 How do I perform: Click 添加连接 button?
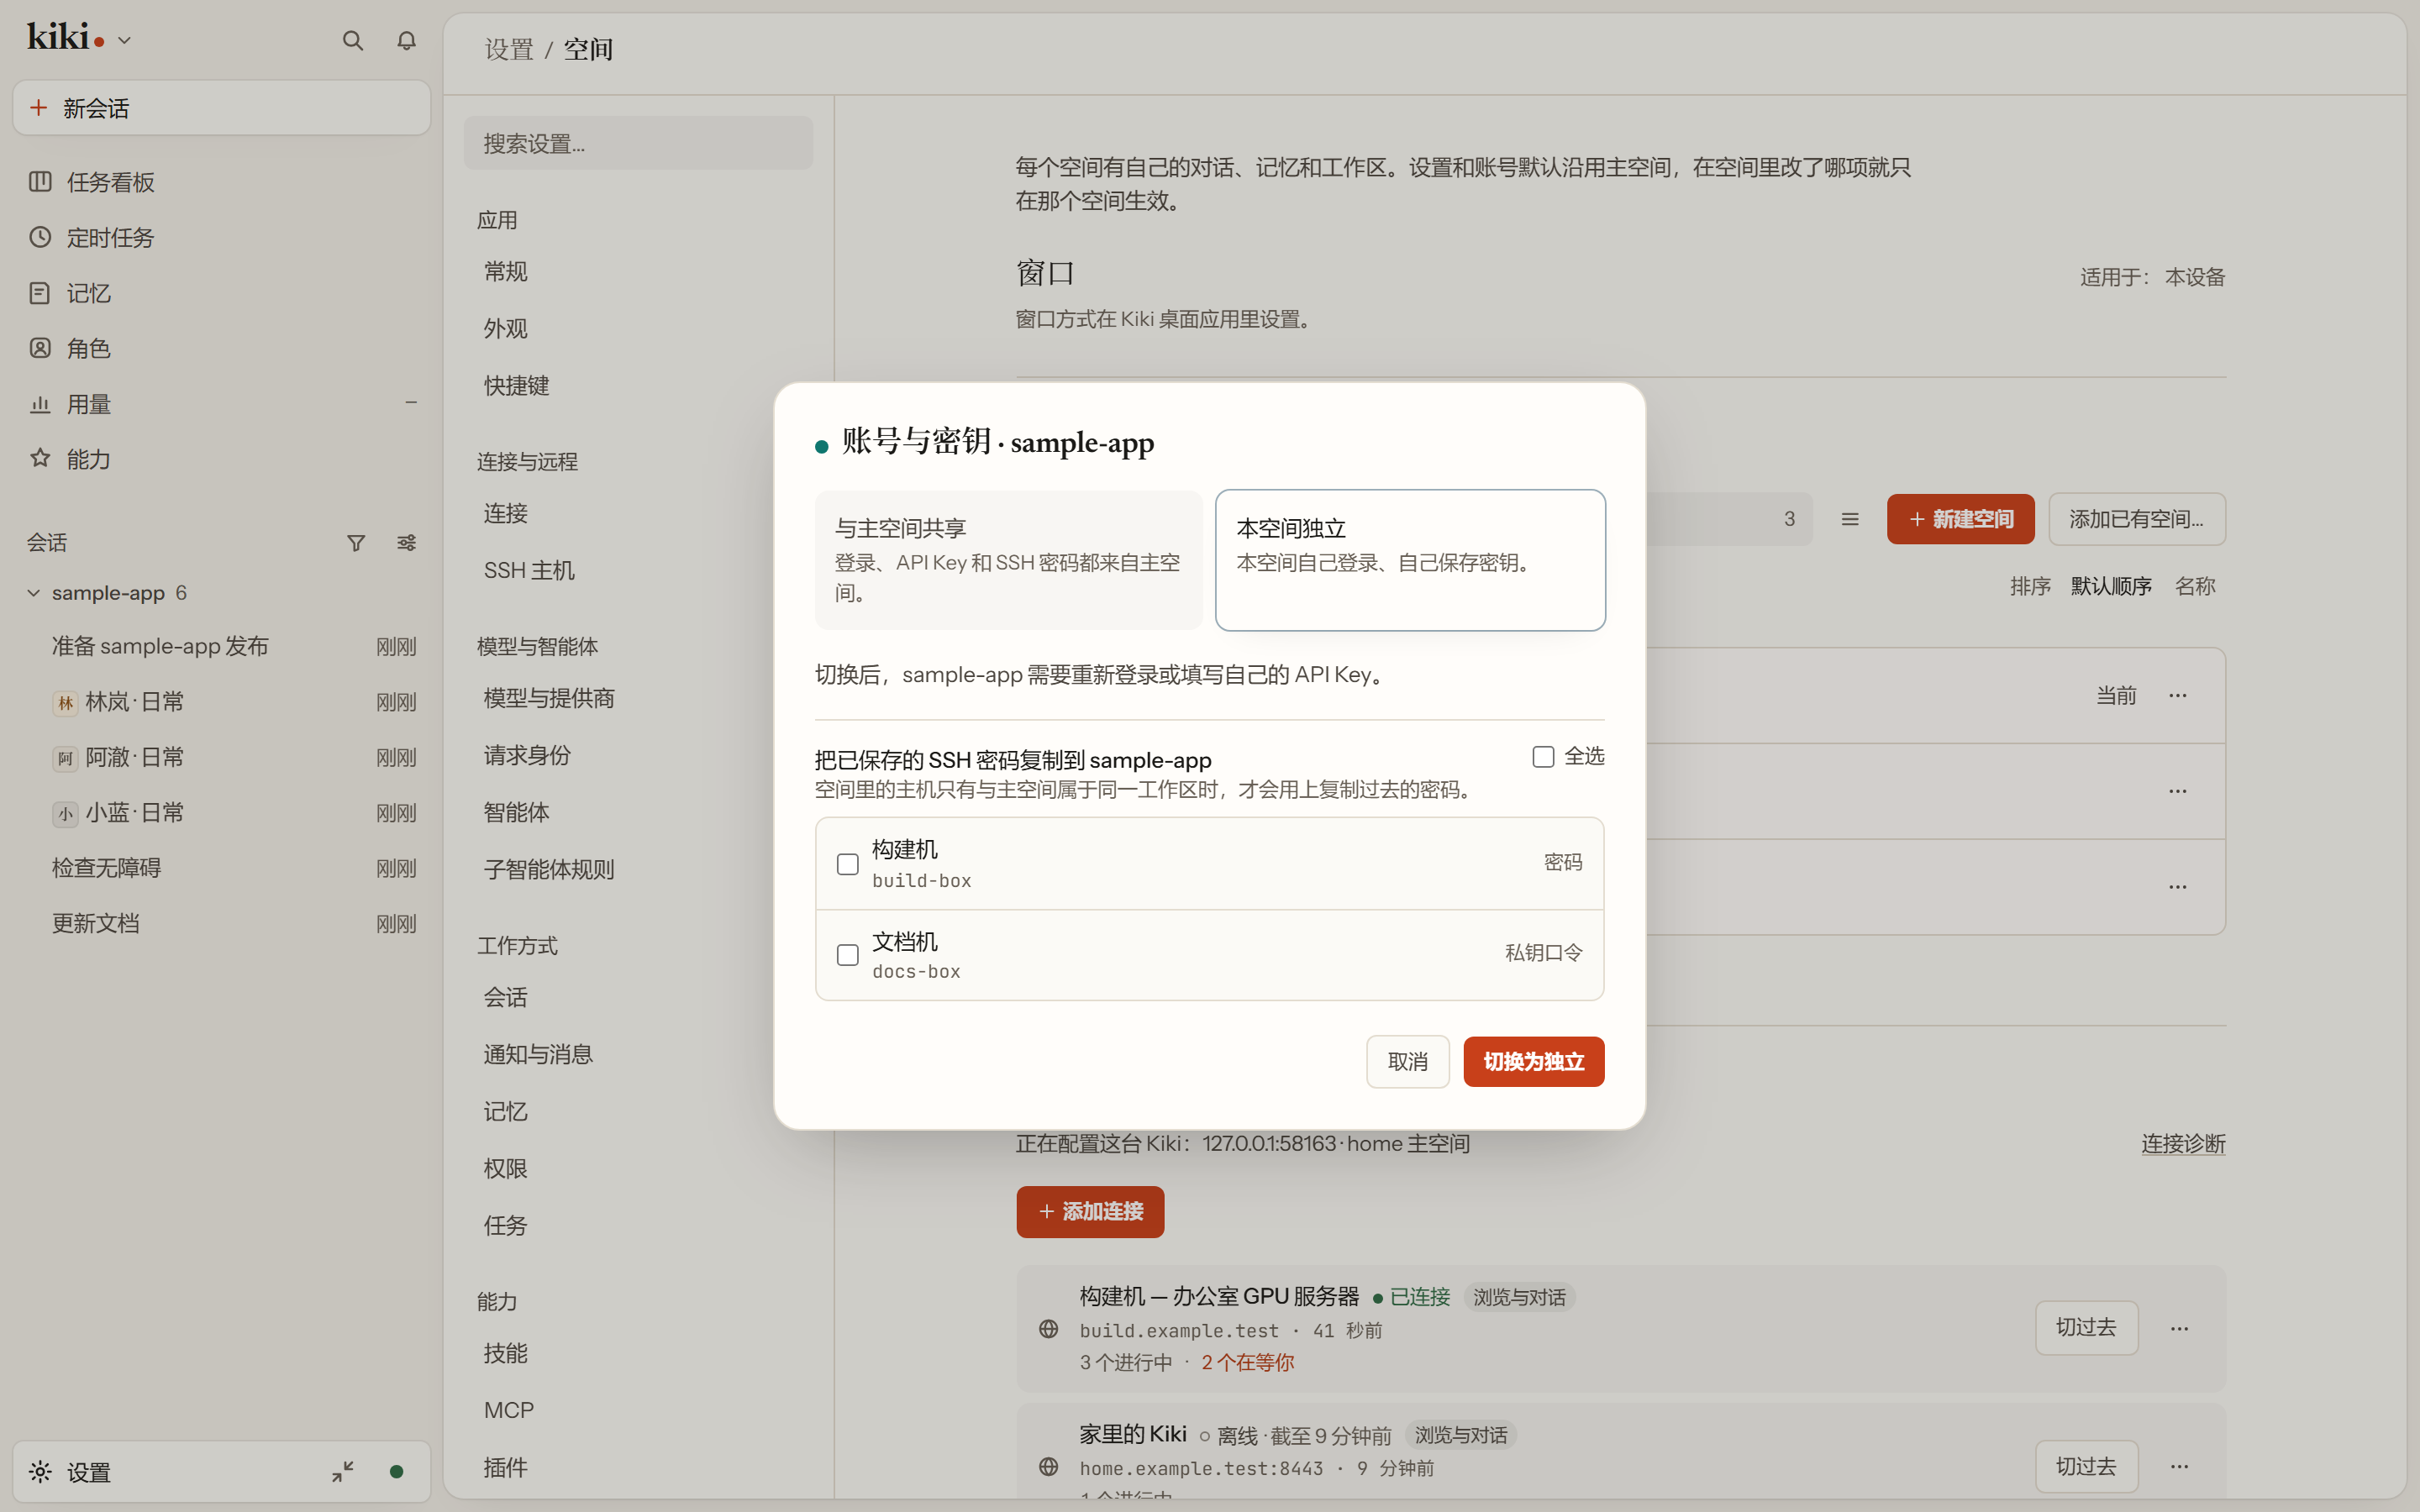point(1090,1211)
